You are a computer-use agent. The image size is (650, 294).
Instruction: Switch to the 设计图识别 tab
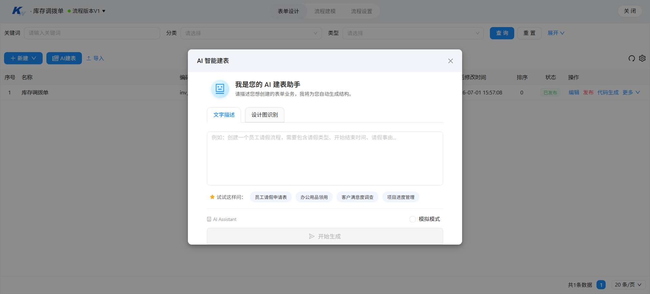coord(264,115)
